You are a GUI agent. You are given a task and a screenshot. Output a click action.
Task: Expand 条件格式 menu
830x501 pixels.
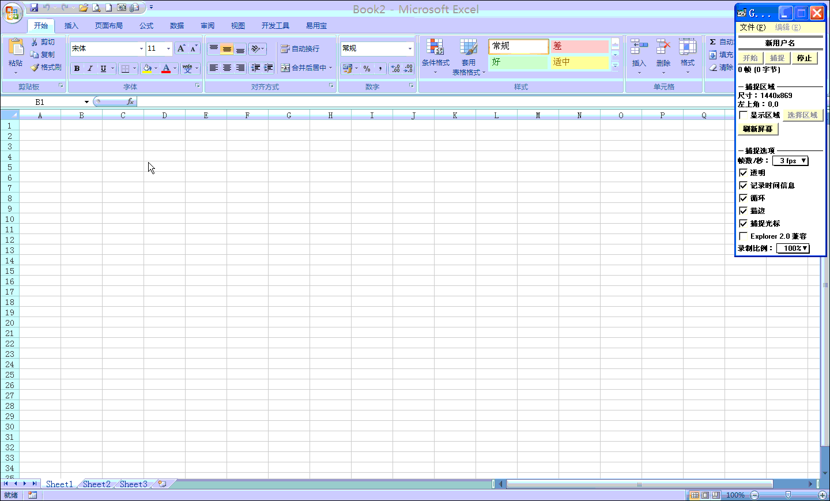[435, 57]
